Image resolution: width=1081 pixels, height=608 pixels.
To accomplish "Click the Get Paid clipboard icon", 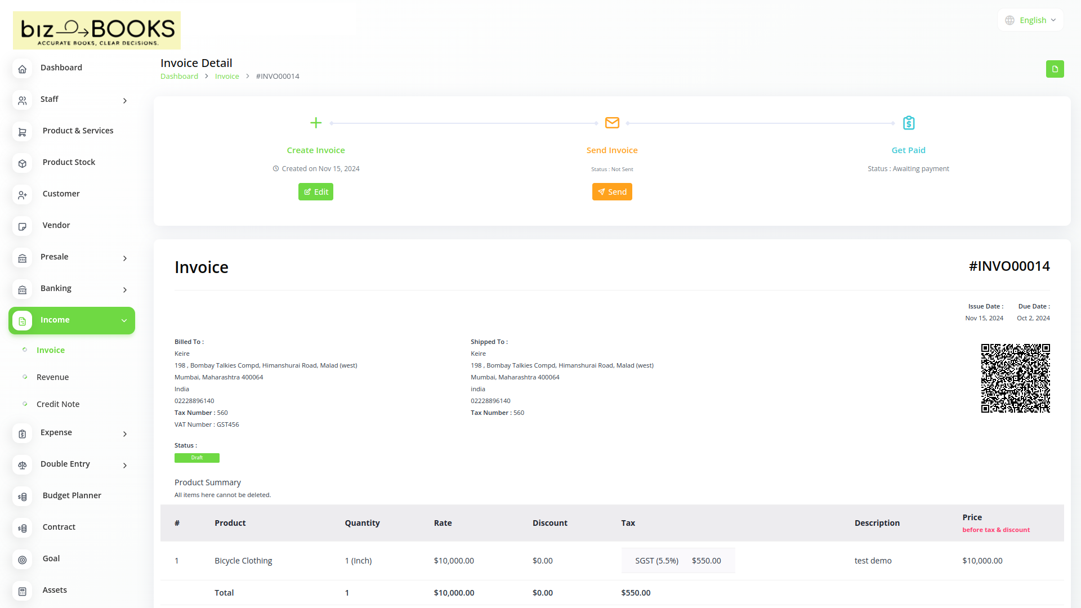I will click(x=908, y=123).
